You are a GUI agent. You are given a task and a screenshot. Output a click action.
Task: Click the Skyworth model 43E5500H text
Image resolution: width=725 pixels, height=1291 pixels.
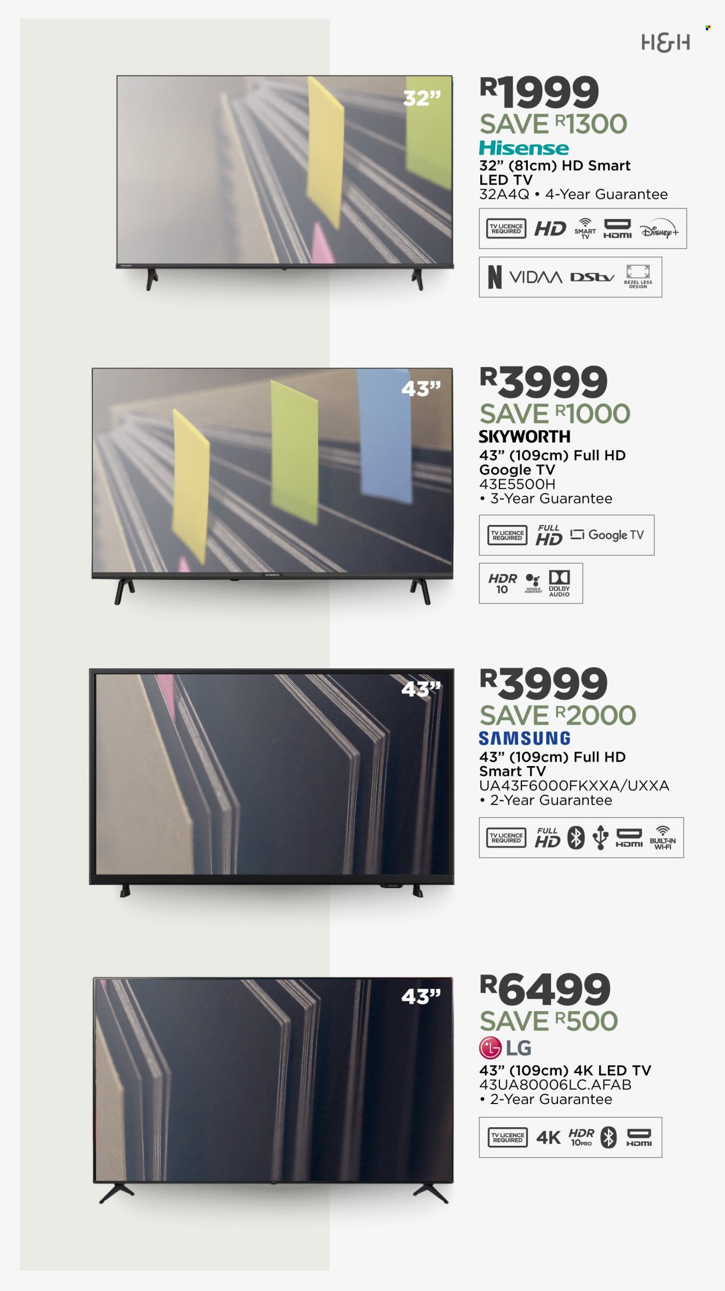click(x=517, y=484)
